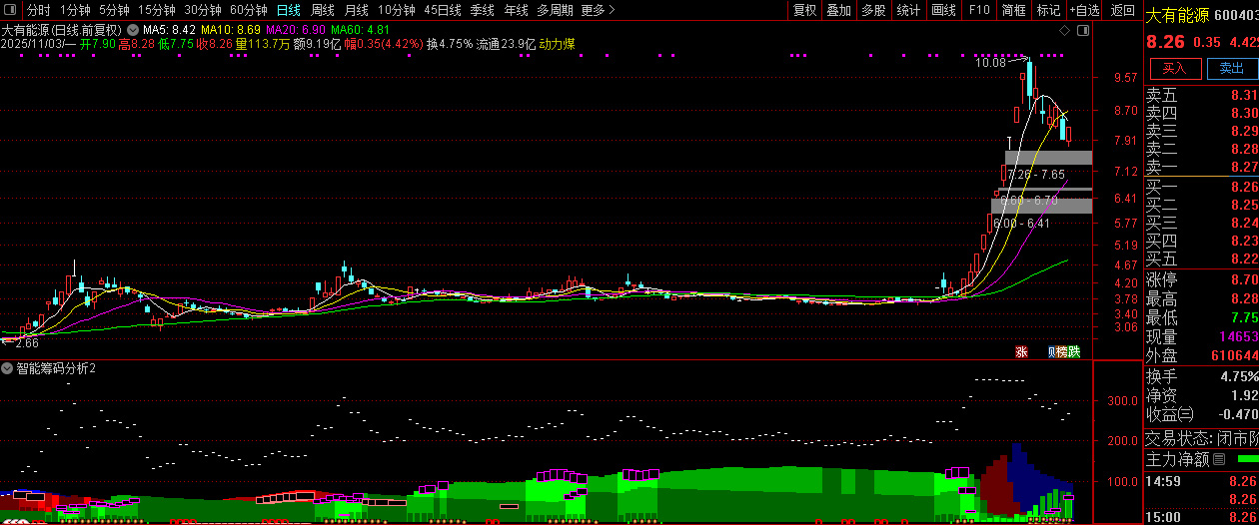Switch to 周线 weekly chart
Image resolution: width=1259 pixels, height=525 pixels.
[323, 10]
